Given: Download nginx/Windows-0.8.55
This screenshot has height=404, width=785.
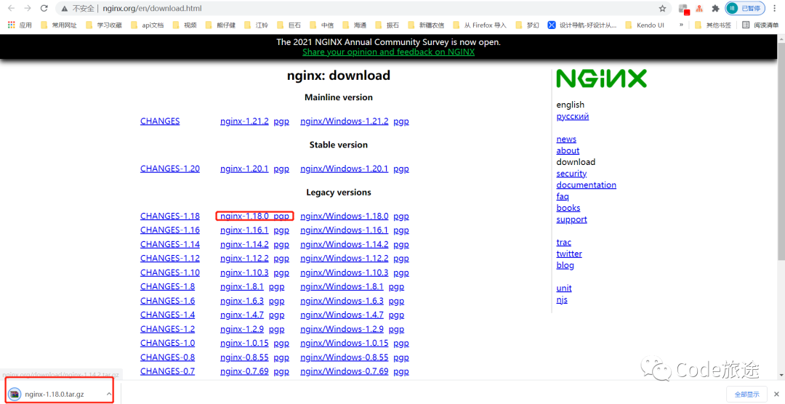Looking at the screenshot, I should 344,357.
